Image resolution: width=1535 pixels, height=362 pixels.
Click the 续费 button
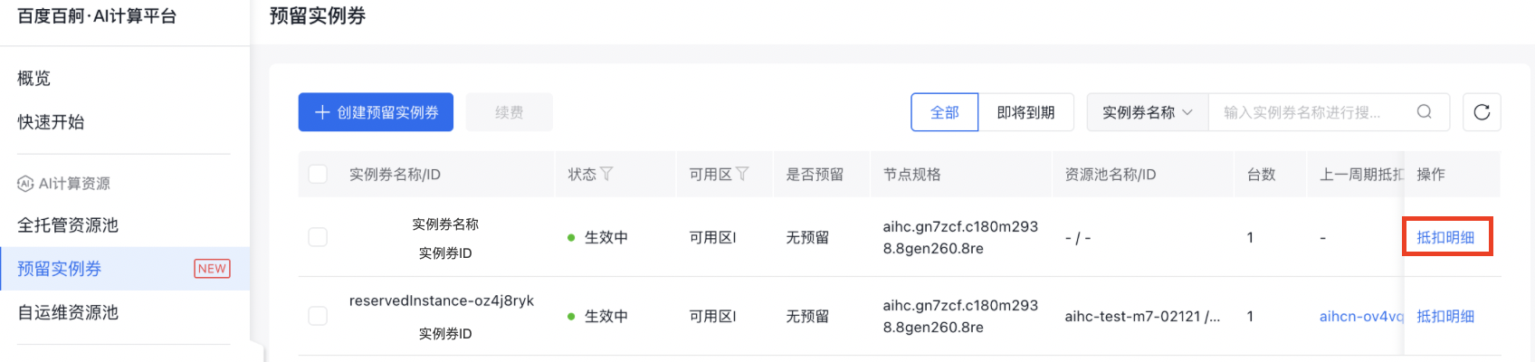point(509,112)
